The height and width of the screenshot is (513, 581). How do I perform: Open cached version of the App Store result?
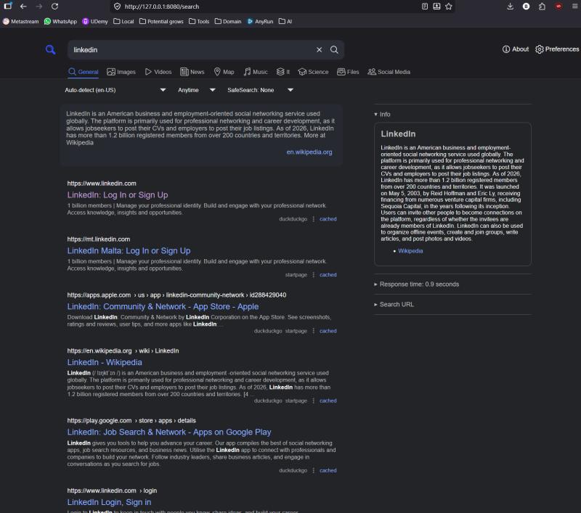328,332
